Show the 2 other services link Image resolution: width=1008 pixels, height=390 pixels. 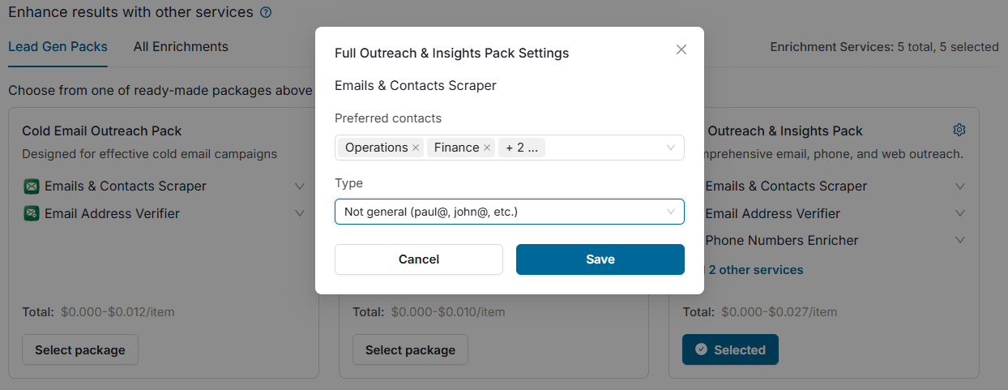(x=755, y=270)
